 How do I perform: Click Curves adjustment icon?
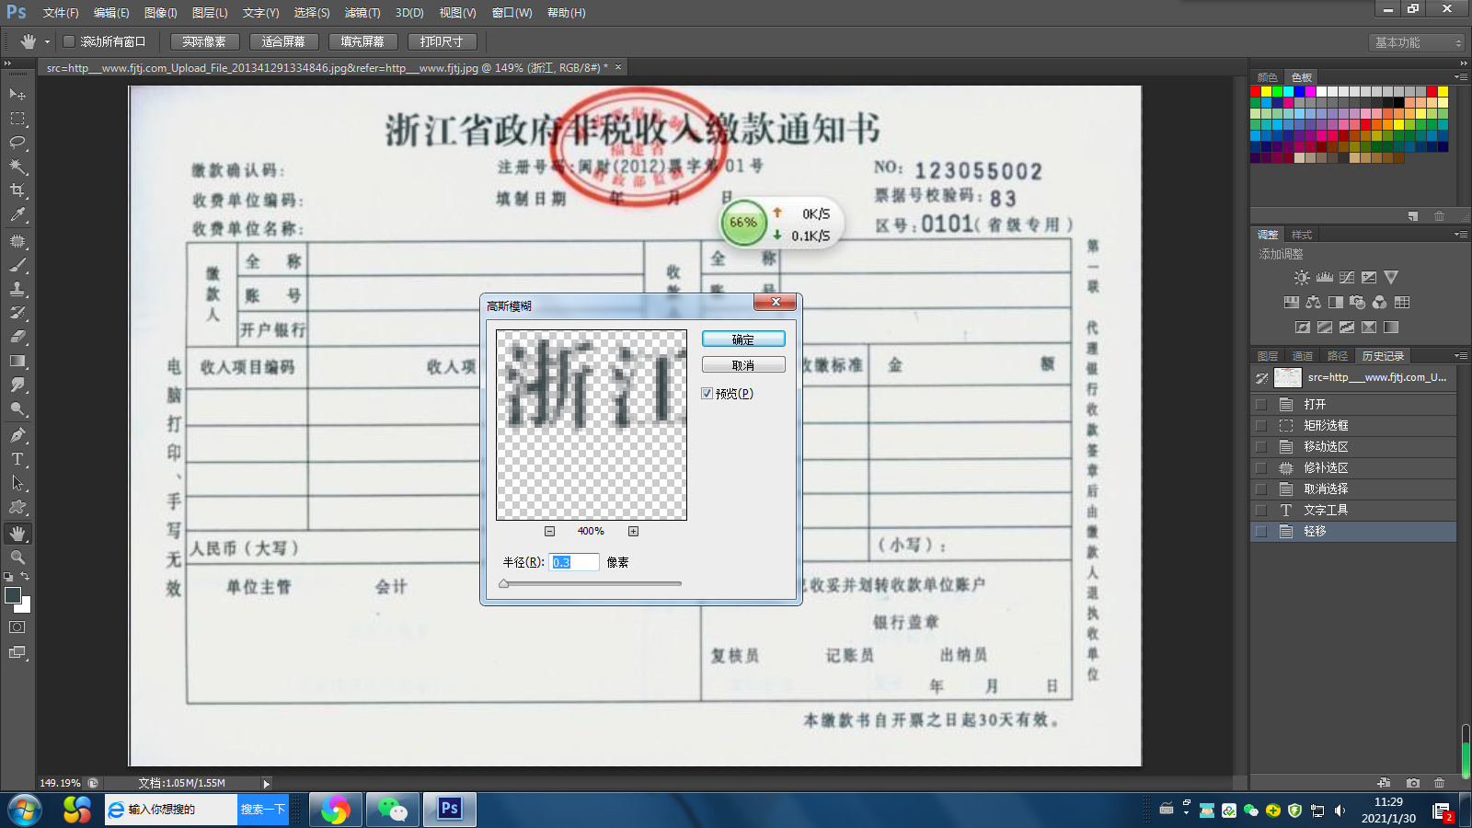[x=1347, y=277]
